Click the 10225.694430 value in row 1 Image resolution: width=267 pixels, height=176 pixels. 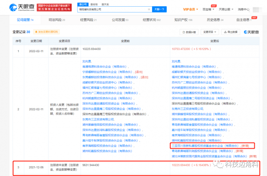pos(91,49)
